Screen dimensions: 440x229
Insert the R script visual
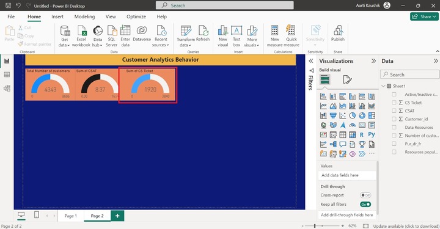pos(362,135)
